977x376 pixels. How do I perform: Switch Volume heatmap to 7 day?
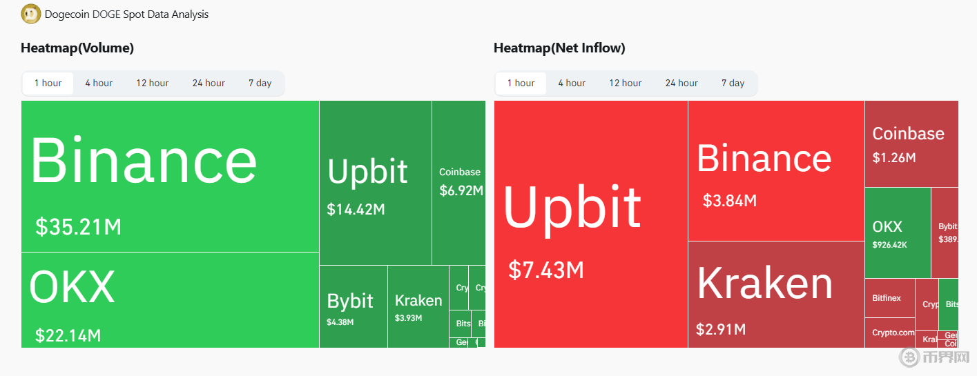coord(260,83)
